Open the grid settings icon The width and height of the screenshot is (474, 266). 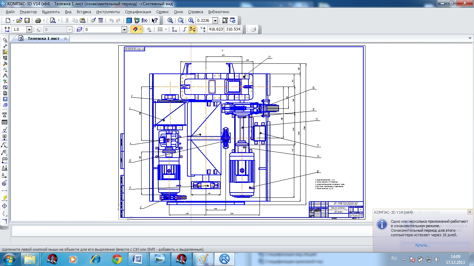(x=160, y=30)
